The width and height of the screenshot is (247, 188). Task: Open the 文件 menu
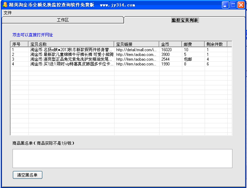7,13
